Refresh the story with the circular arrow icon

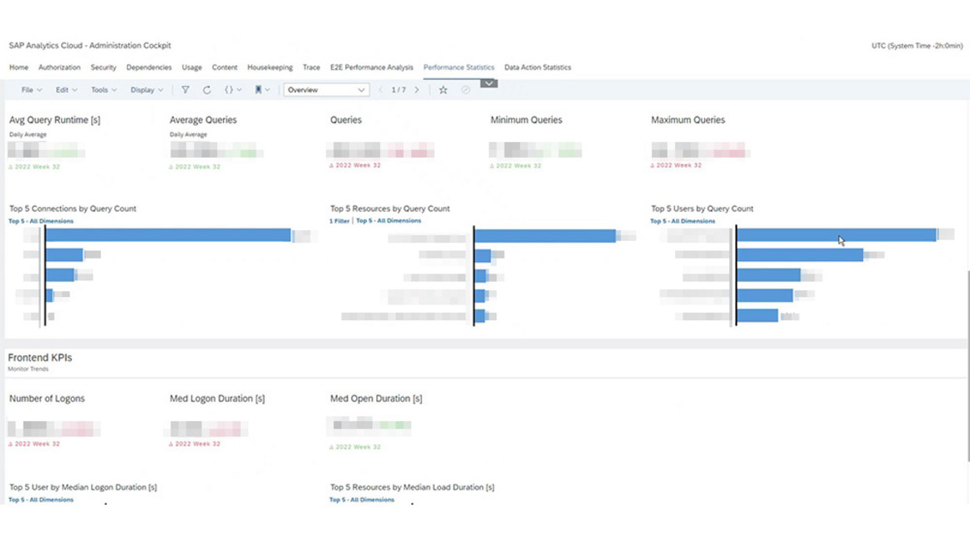[206, 90]
